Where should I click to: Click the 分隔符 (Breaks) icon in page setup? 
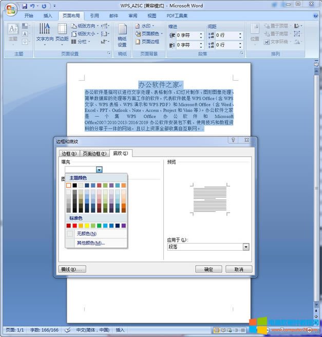[105, 26]
